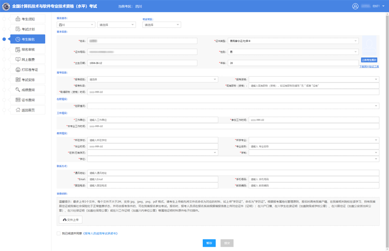Screen dimensions: 389x251
Task: Click the 上传考生照片 button
Action: click(369, 60)
